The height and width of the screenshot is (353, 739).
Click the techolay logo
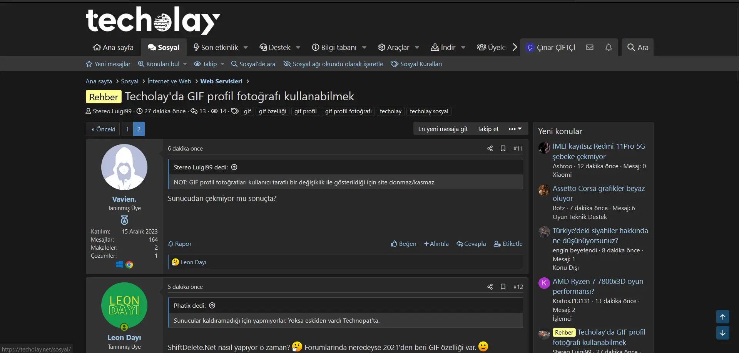click(153, 20)
